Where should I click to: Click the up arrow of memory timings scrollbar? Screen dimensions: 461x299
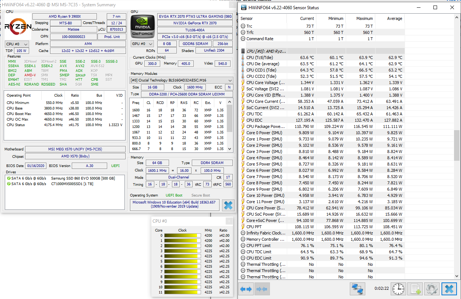click(230, 101)
